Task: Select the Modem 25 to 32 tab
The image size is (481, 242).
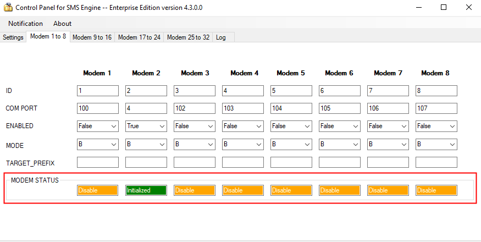Action: coord(188,37)
